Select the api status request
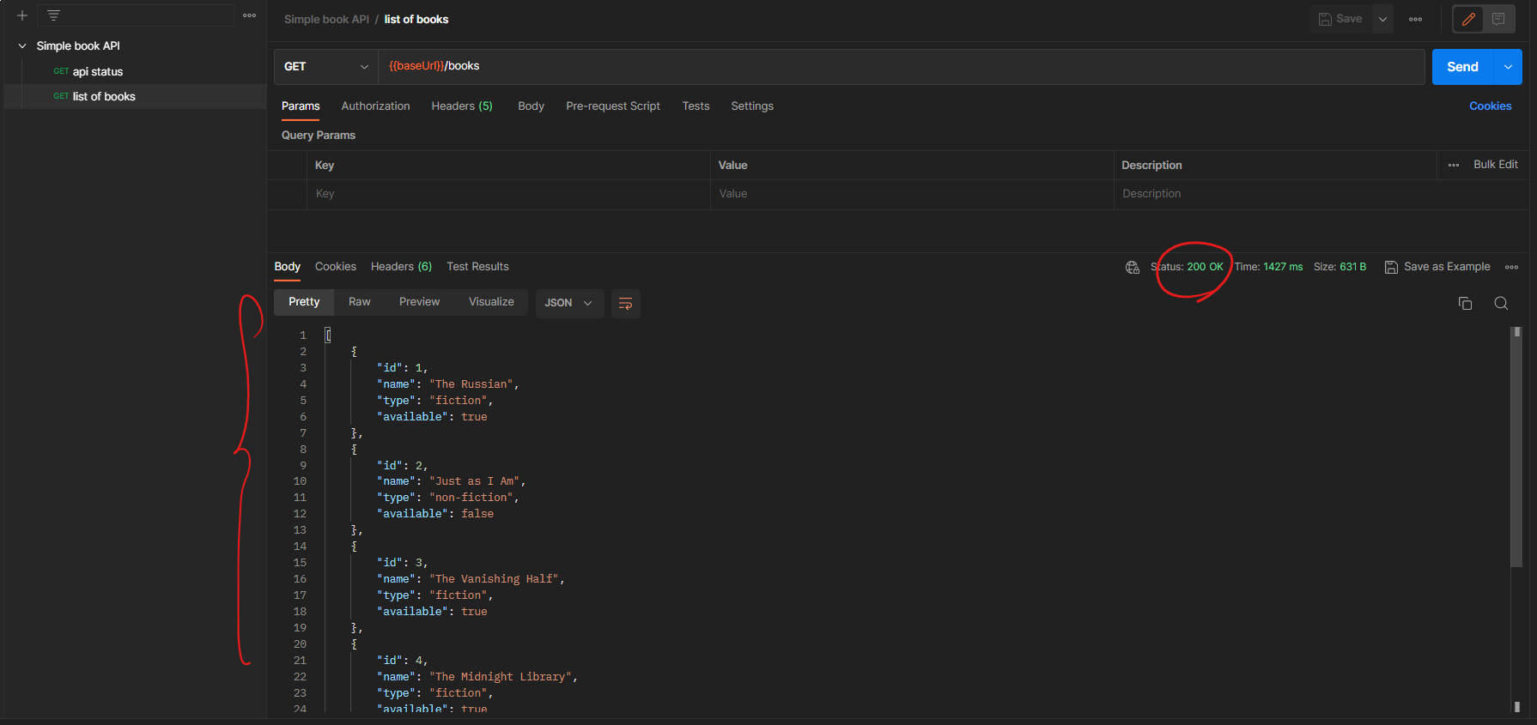 point(97,72)
